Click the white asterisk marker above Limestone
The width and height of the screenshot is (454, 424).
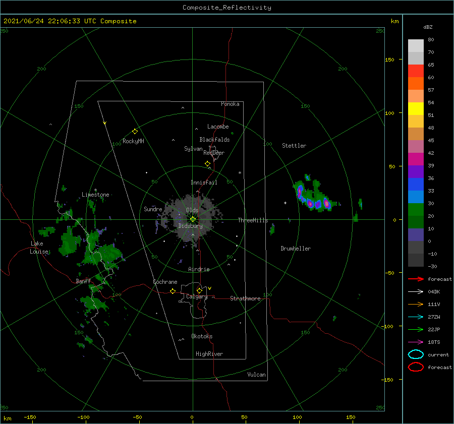coord(95,190)
